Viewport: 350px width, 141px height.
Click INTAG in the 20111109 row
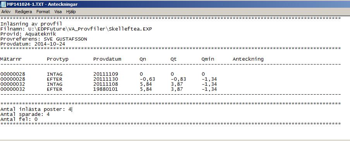(55, 74)
